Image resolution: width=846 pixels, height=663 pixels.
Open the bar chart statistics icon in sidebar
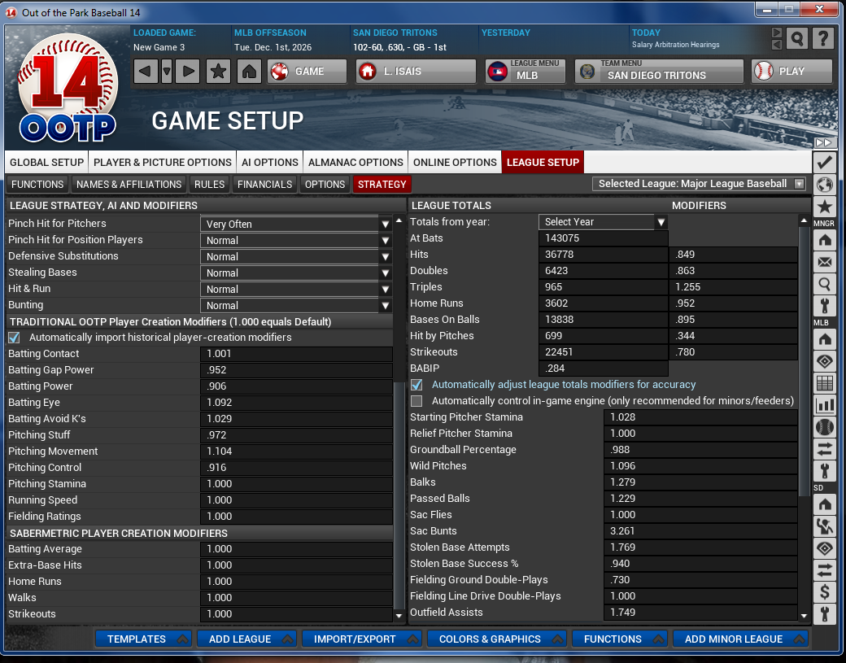825,405
